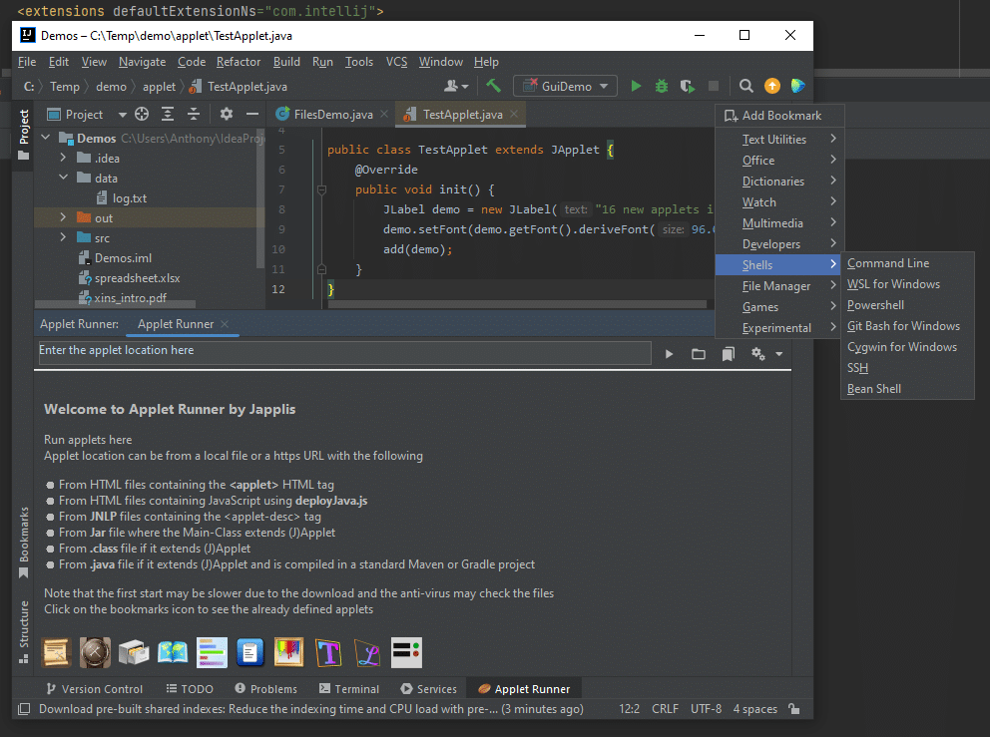Expand the src folder
Viewport: 990px width, 737px height.
coord(63,237)
